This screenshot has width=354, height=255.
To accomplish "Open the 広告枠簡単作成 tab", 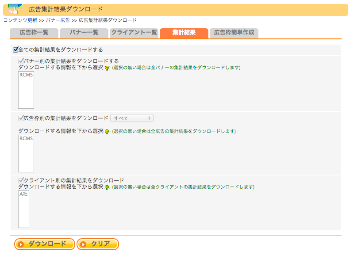I will click(x=234, y=33).
